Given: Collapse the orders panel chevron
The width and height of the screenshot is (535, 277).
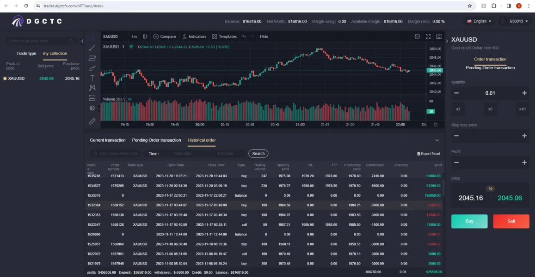Looking at the screenshot, I should coord(437,140).
